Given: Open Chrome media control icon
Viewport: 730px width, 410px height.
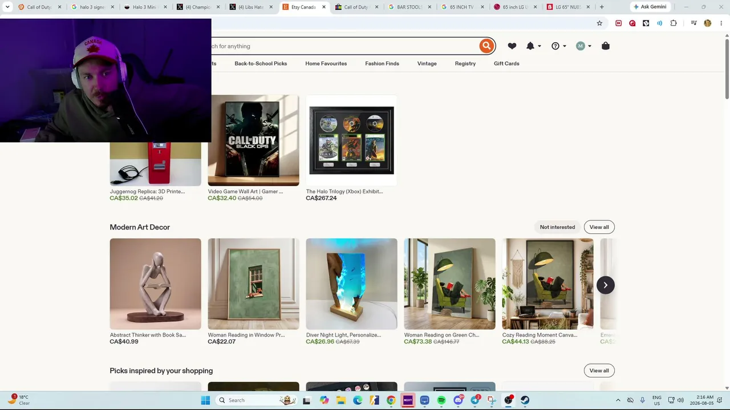Looking at the screenshot, I should tap(693, 23).
